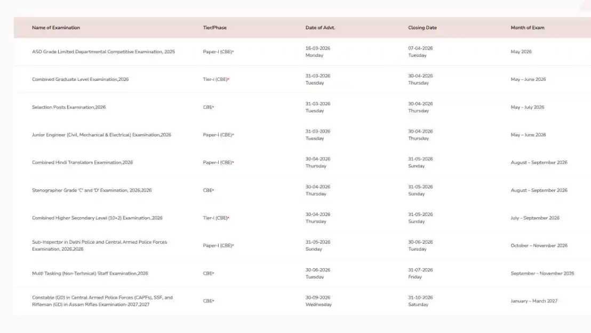Image resolution: width=591 pixels, height=333 pixels.
Task: Select the Month of Exam column header
Action: click(x=528, y=28)
